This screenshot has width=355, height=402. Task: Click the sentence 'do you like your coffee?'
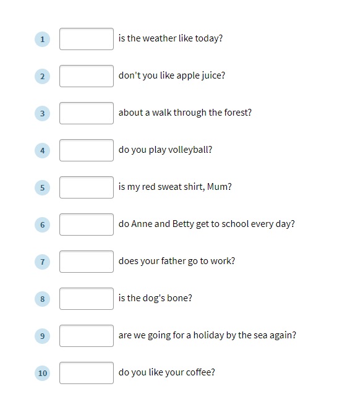(166, 372)
